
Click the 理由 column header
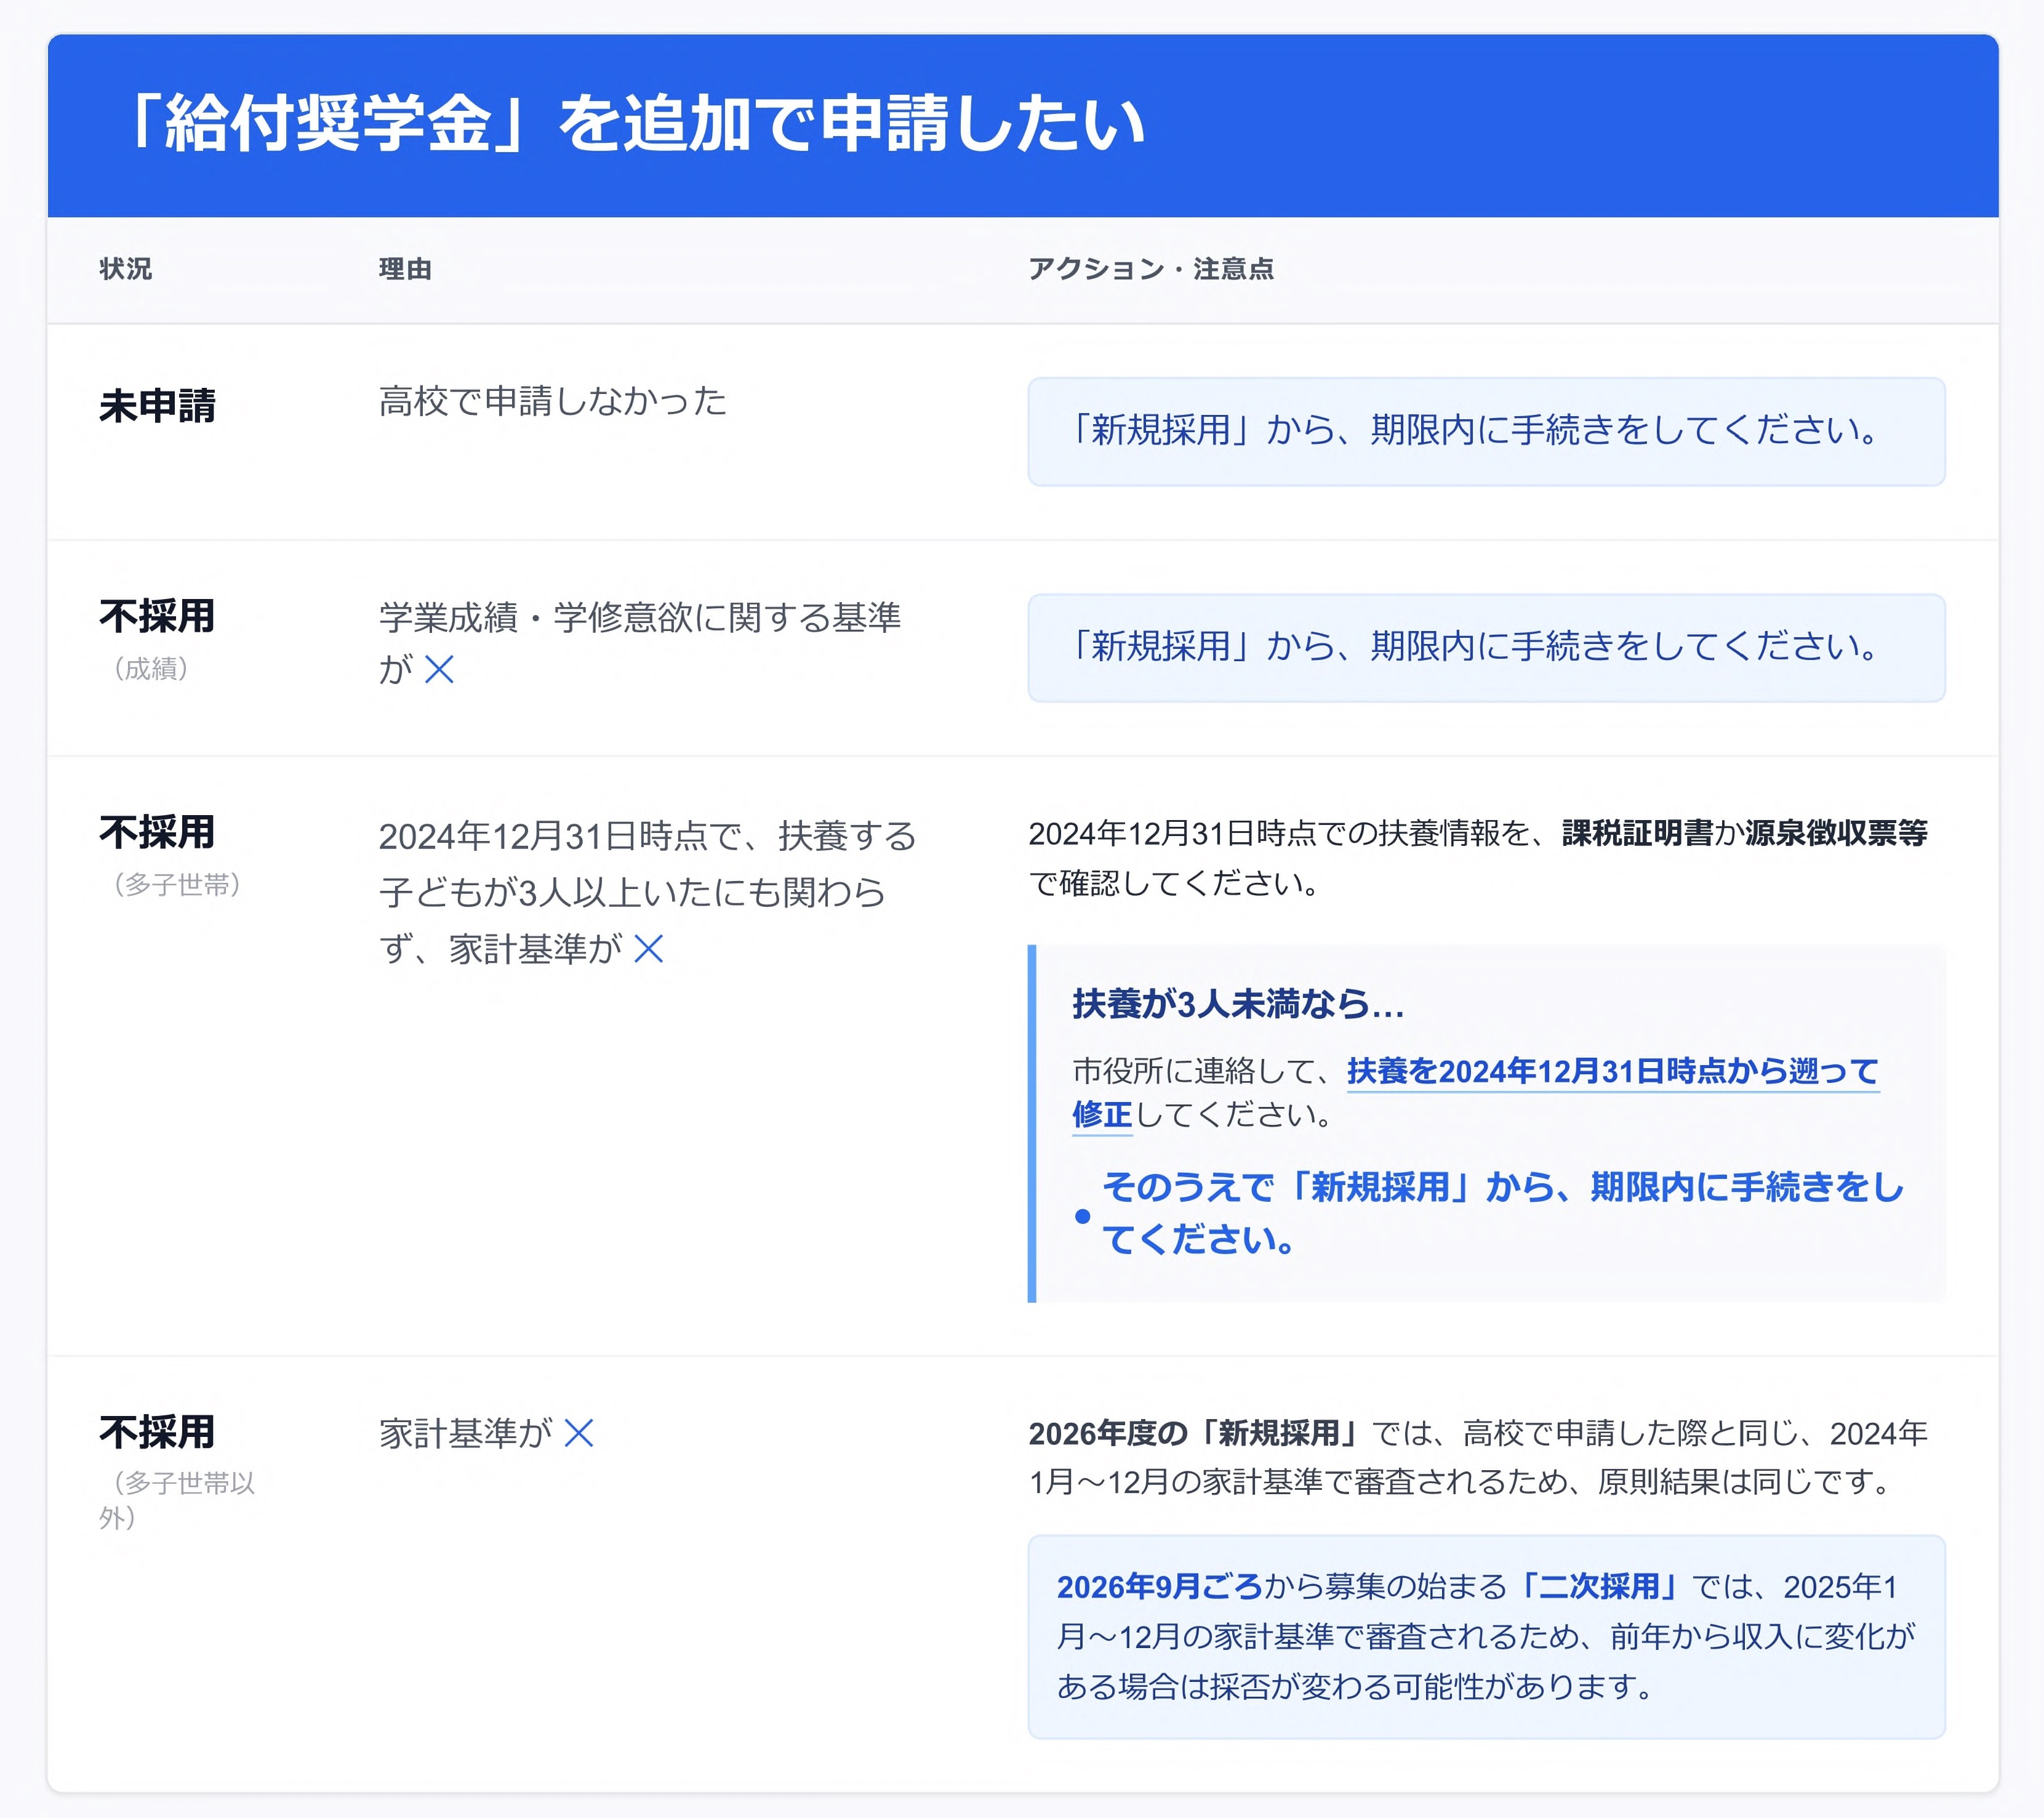tap(404, 268)
